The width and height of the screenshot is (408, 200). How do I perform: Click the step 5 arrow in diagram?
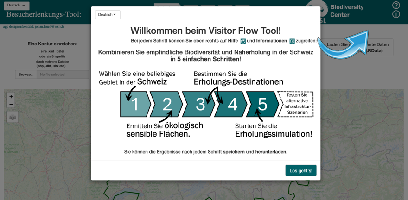tap(262, 104)
